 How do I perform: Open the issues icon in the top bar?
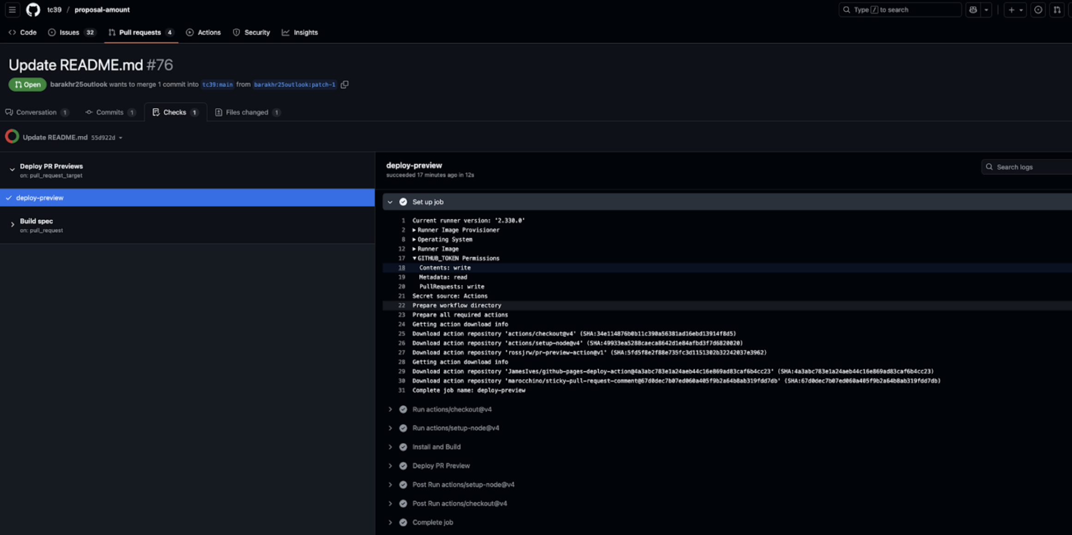(x=1038, y=10)
